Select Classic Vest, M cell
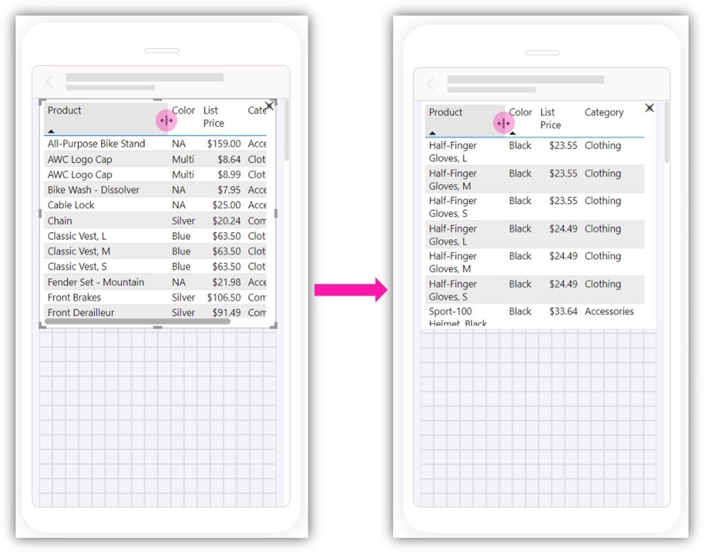This screenshot has width=706, height=555. point(79,251)
